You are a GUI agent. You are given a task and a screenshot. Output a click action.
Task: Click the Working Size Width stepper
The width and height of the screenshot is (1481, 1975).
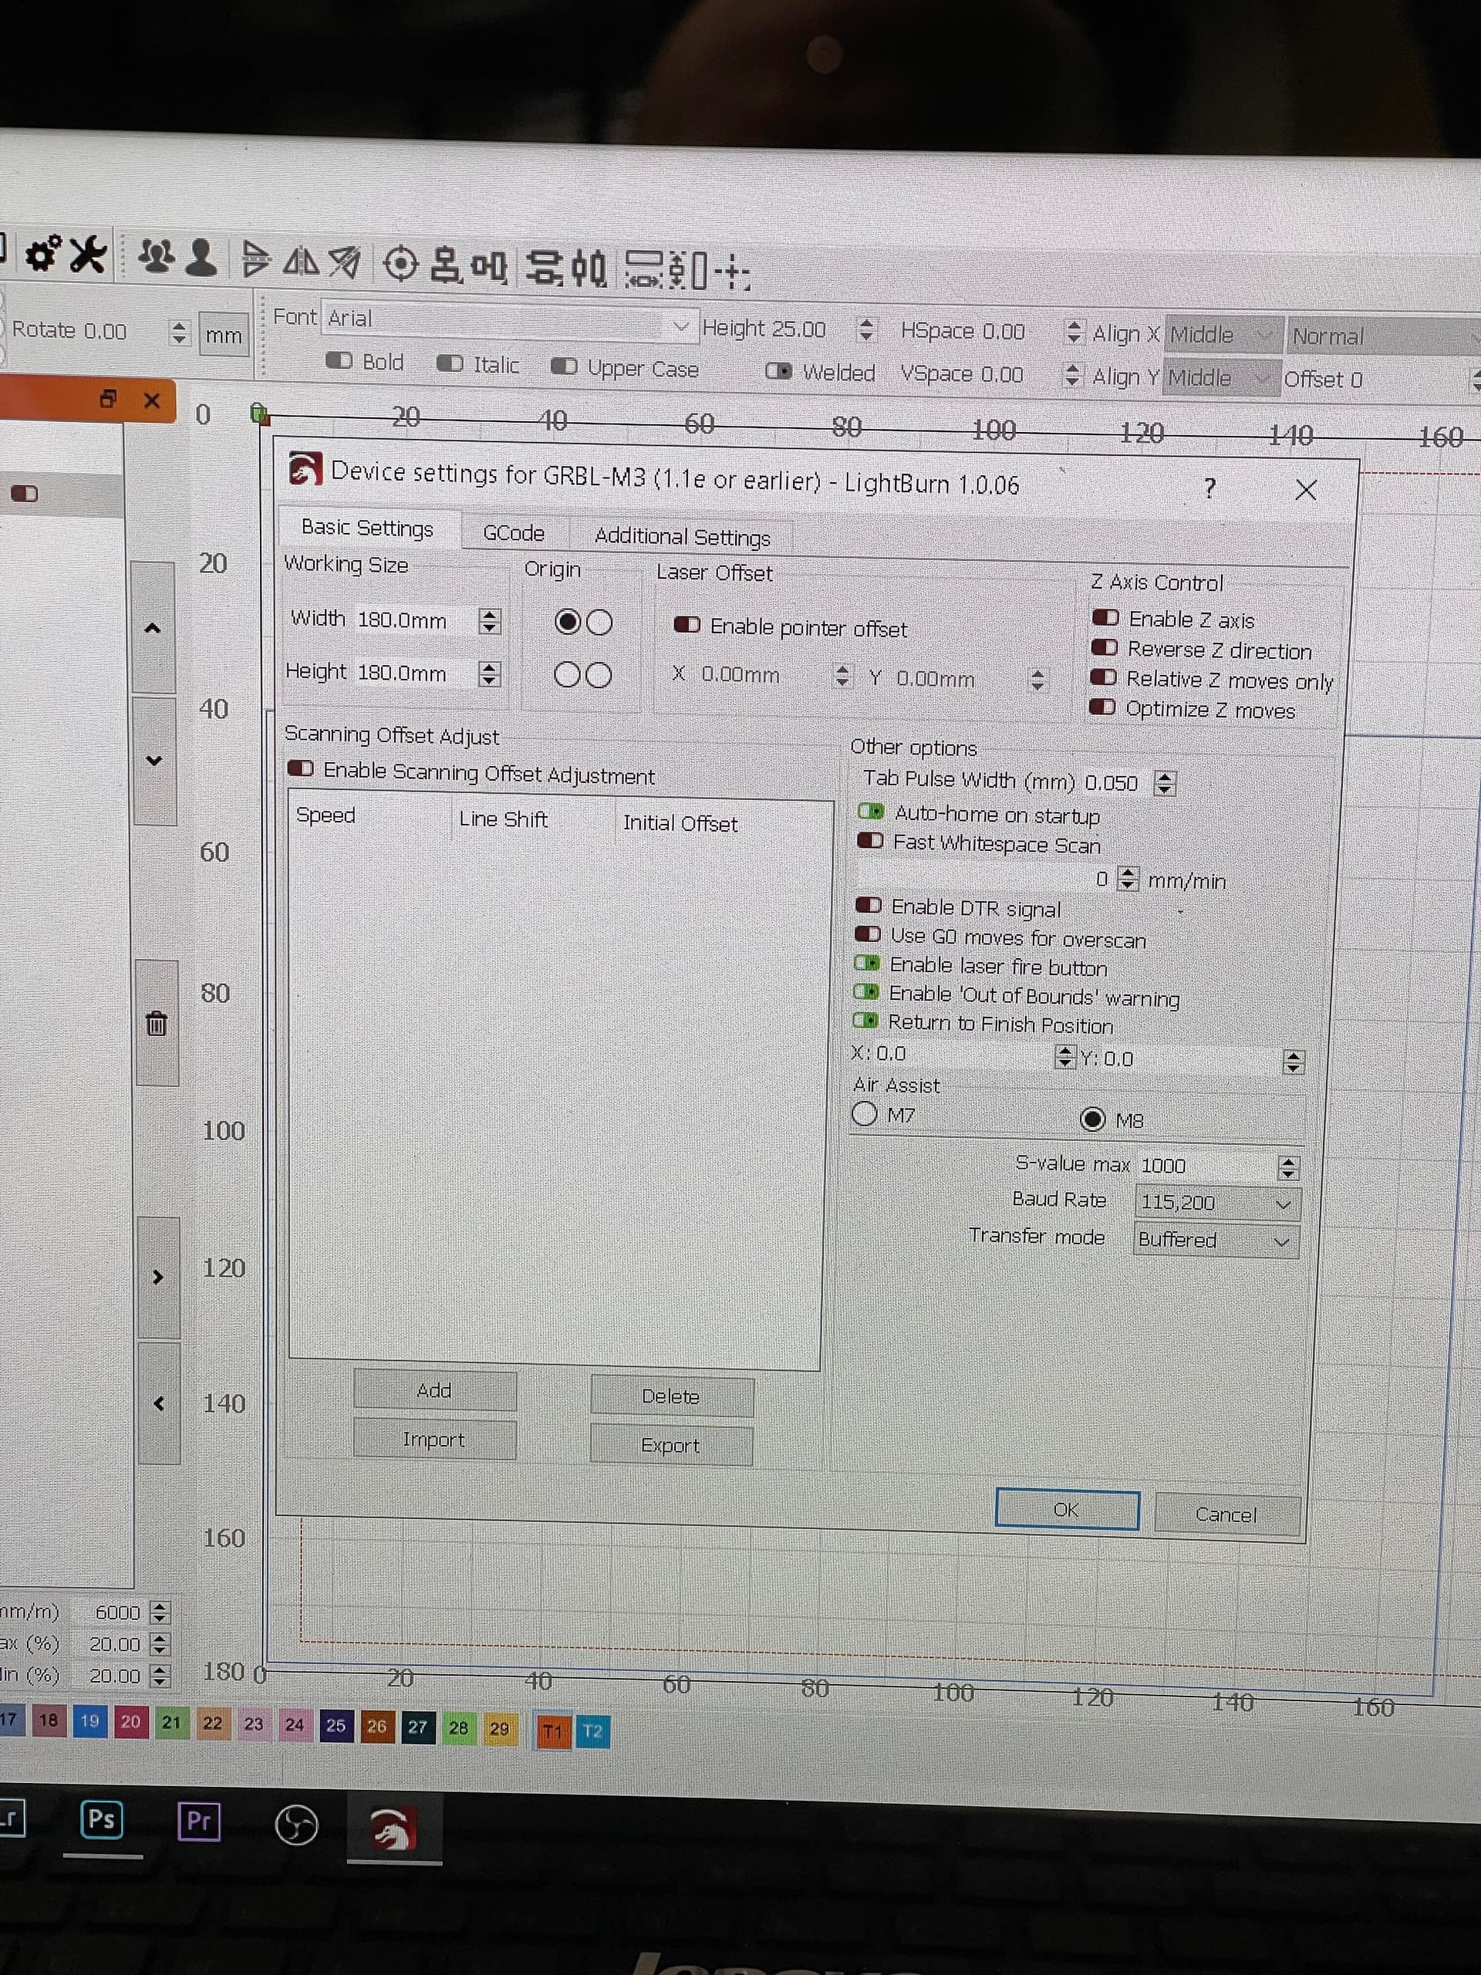point(489,620)
